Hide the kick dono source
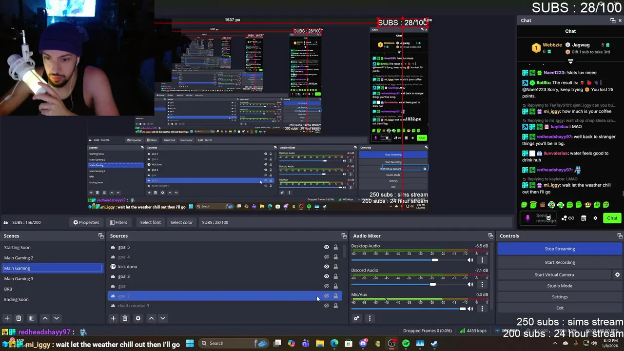Image resolution: width=624 pixels, height=351 pixels. click(x=327, y=267)
